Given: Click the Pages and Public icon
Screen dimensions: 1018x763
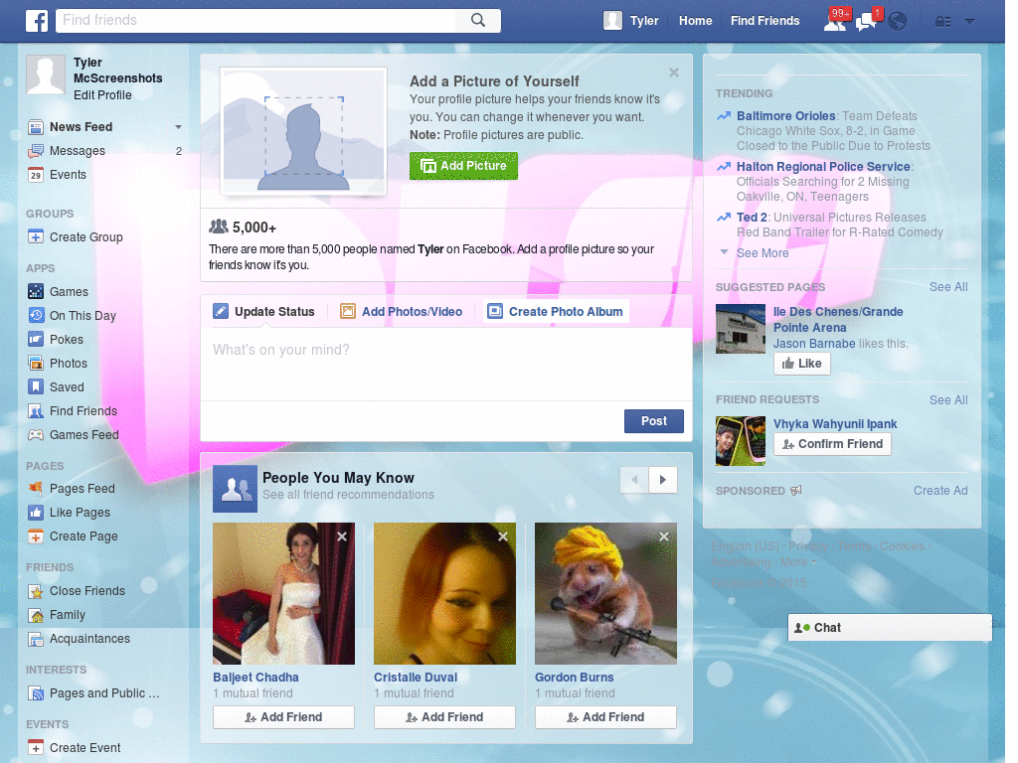Looking at the screenshot, I should [x=36, y=693].
